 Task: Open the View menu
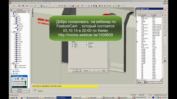[x=19, y=3]
